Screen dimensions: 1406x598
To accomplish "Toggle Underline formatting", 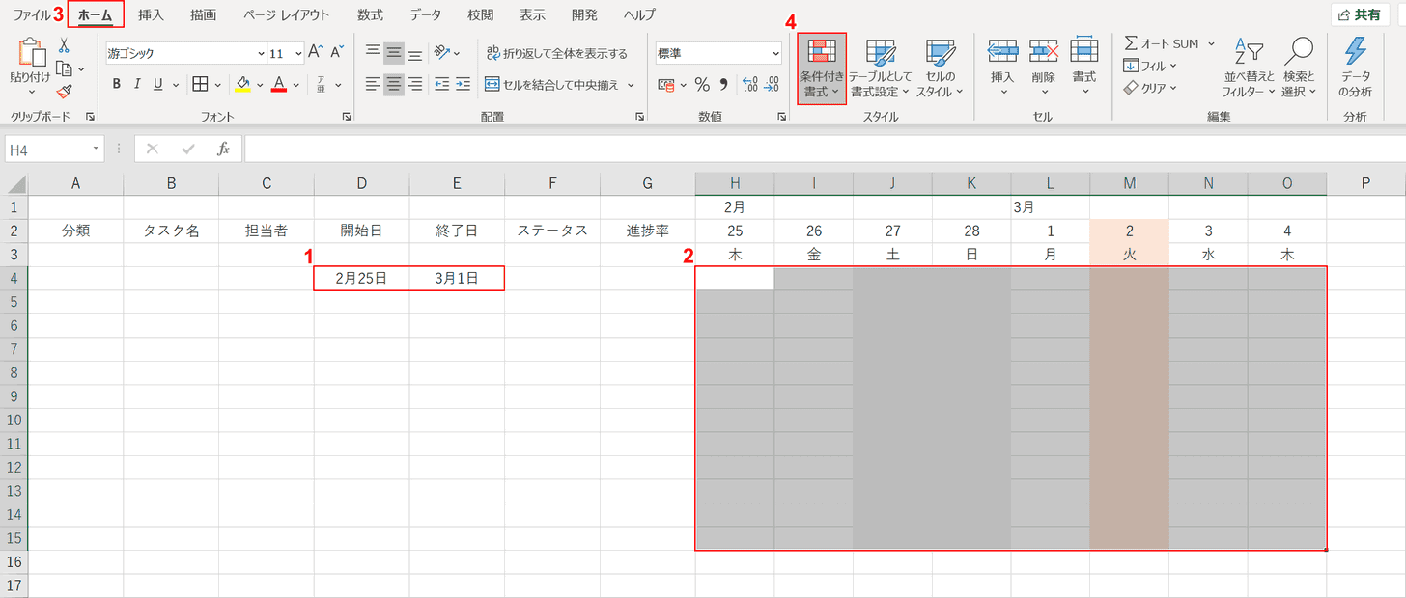I will coord(158,84).
